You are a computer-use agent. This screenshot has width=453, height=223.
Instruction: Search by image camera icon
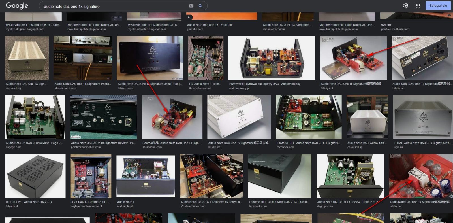pos(191,6)
